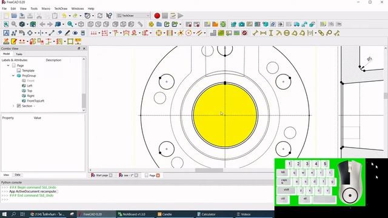This screenshot has height=218, width=388.
Task: Click the Fit All view icon
Action: [6, 24]
